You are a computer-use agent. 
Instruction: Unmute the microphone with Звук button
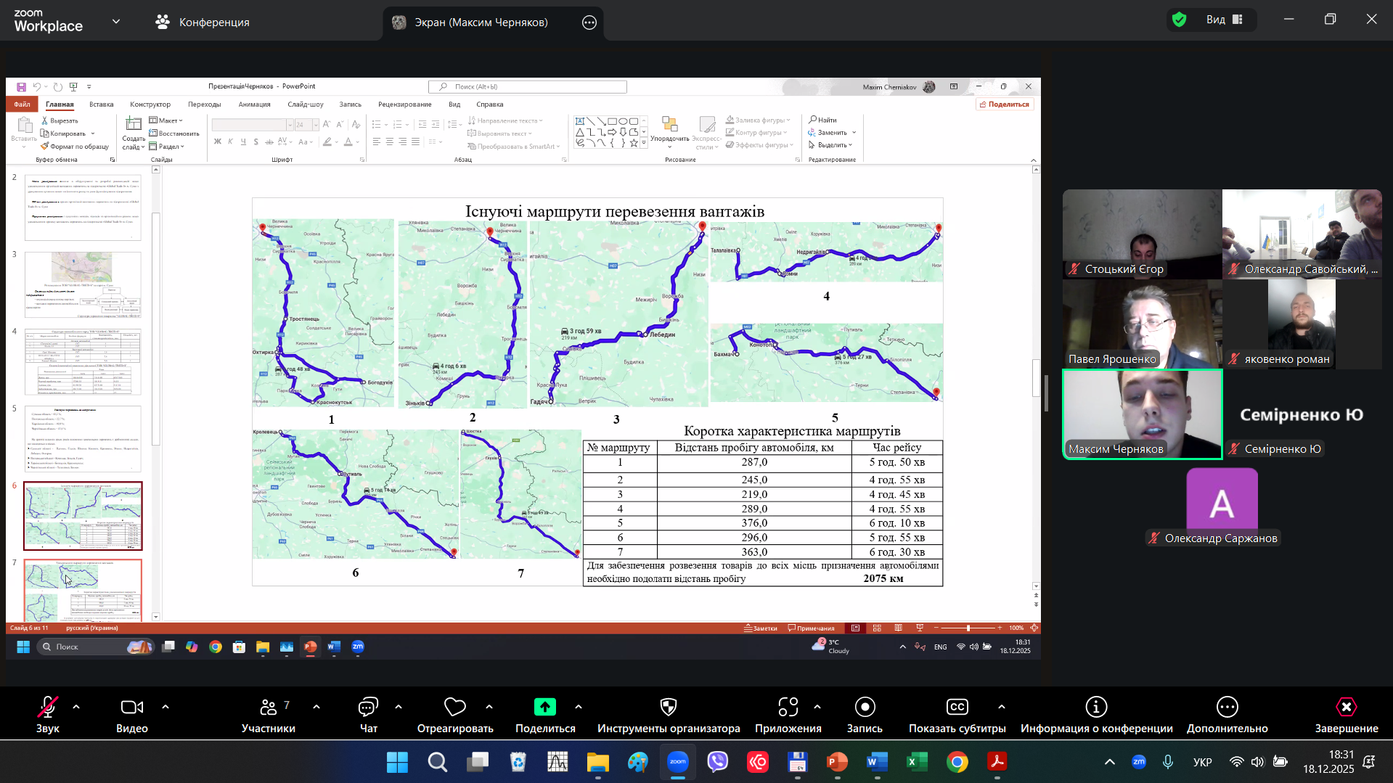click(48, 708)
